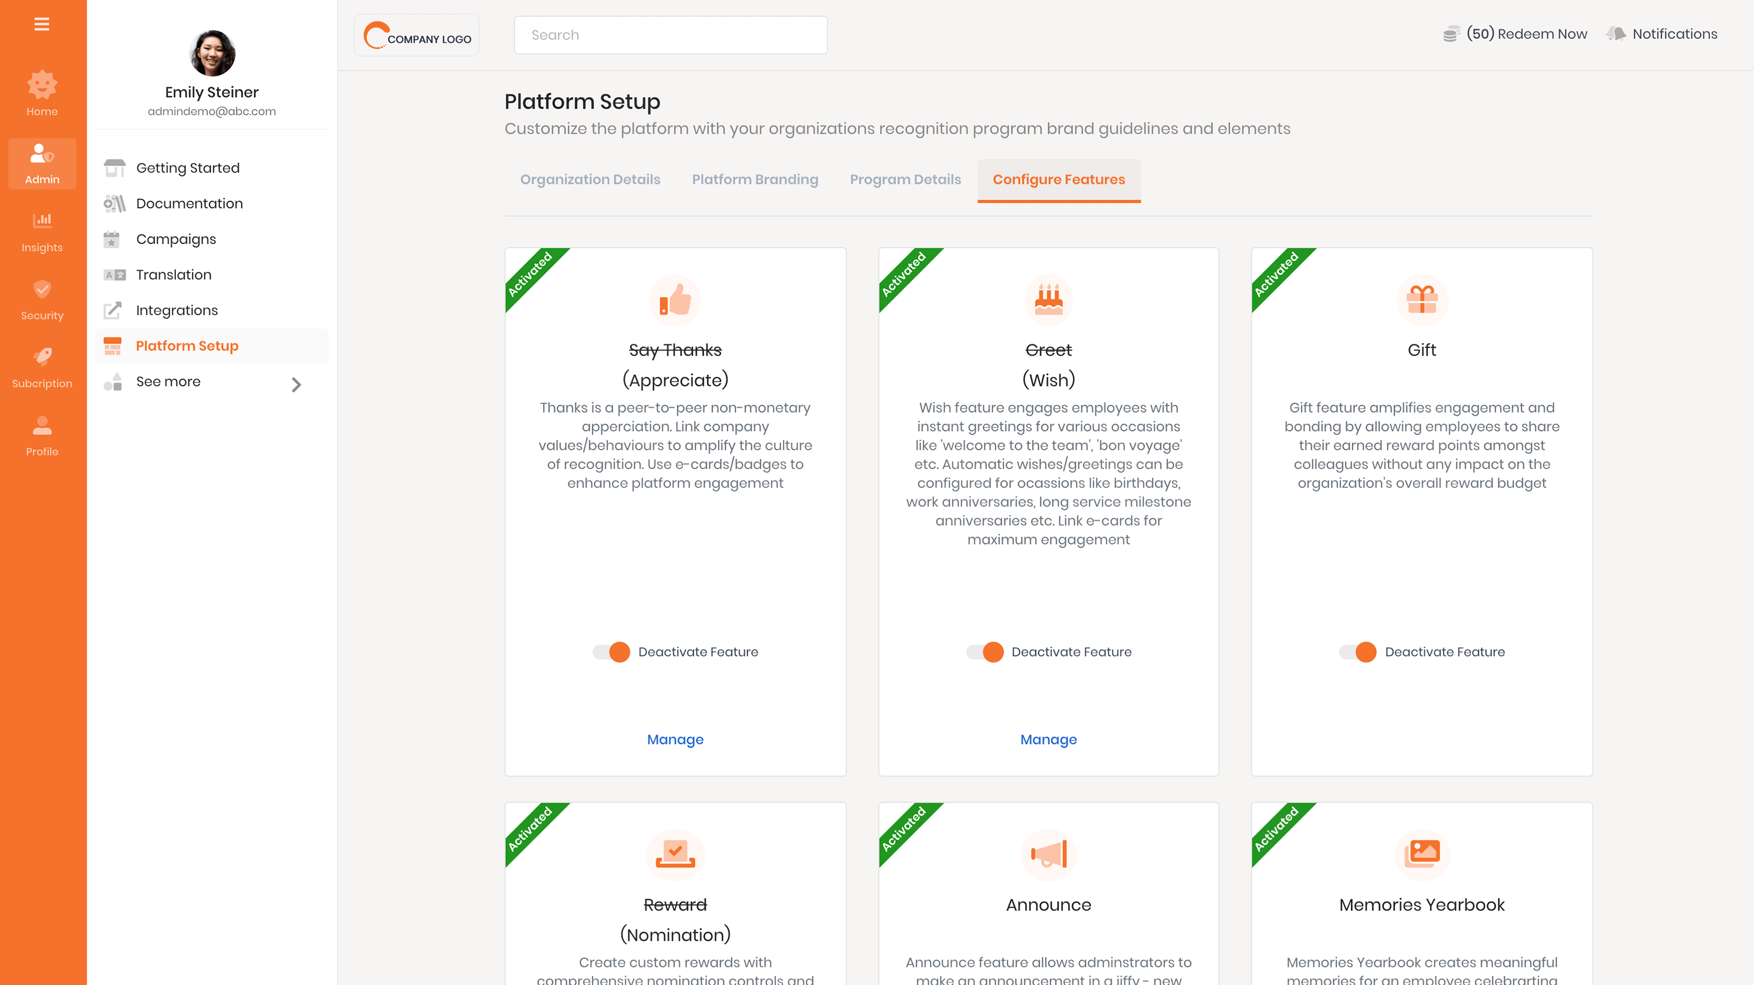Click the Translation language icon
Screen dimensions: 1754x985
pyautogui.click(x=114, y=275)
